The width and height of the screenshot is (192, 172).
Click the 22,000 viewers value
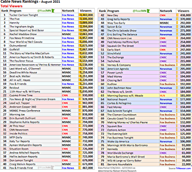point(186,164)
